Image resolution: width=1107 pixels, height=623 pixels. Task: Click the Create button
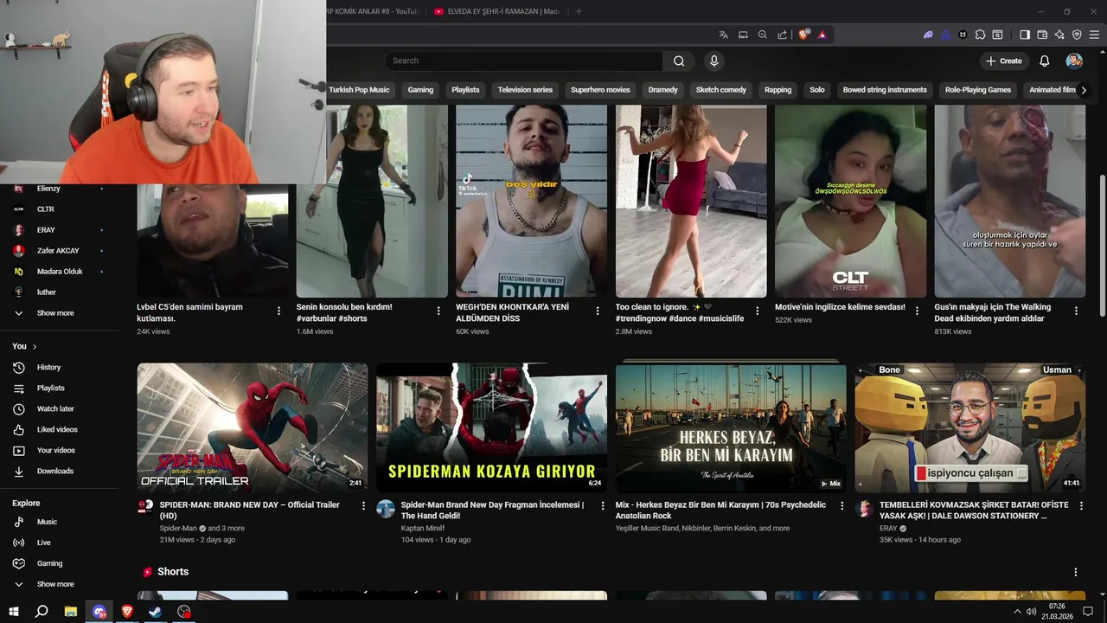click(x=1003, y=61)
